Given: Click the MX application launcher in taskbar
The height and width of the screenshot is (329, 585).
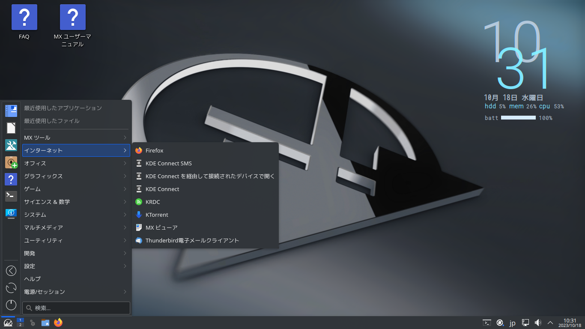Looking at the screenshot, I should click(x=8, y=323).
